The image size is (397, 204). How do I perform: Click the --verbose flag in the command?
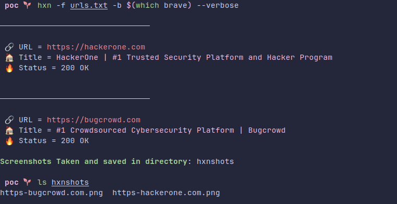tap(217, 5)
